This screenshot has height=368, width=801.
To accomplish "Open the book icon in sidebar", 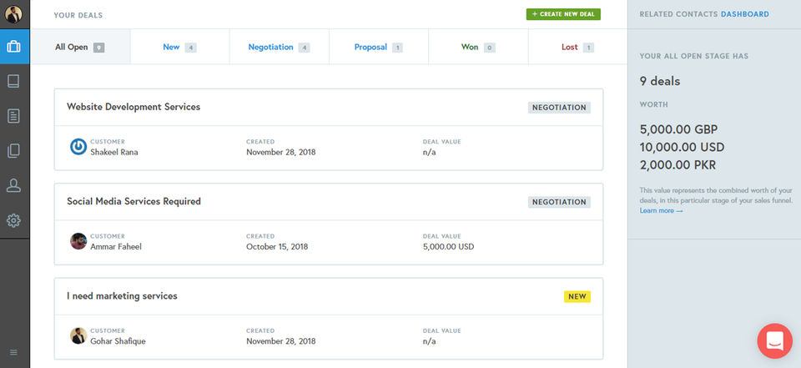I will (14, 82).
